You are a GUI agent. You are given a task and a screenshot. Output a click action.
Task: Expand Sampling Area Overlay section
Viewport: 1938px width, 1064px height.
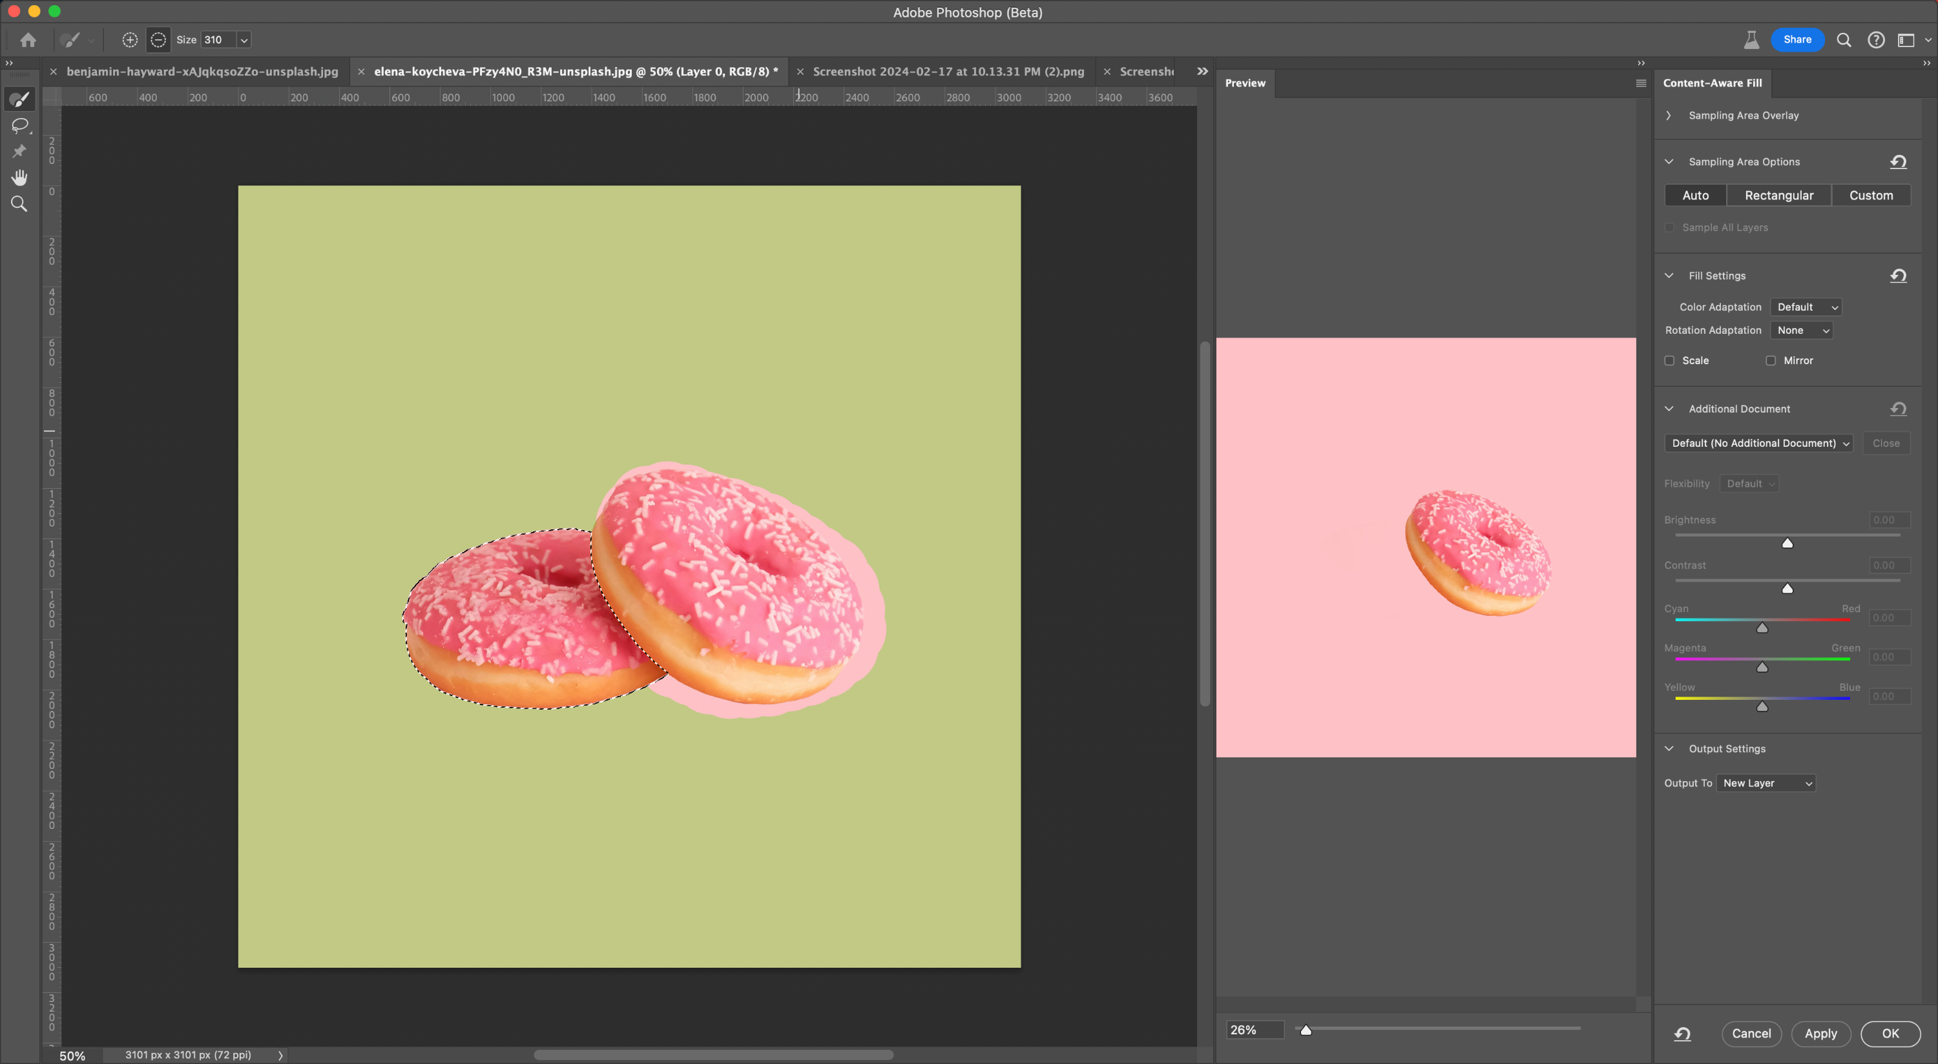click(x=1669, y=116)
